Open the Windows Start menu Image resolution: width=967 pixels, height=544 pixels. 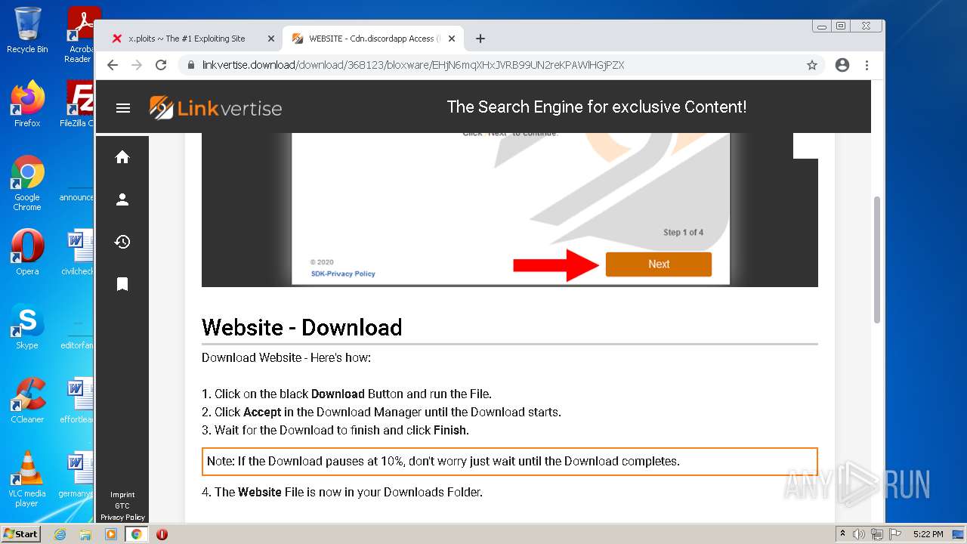point(21,534)
